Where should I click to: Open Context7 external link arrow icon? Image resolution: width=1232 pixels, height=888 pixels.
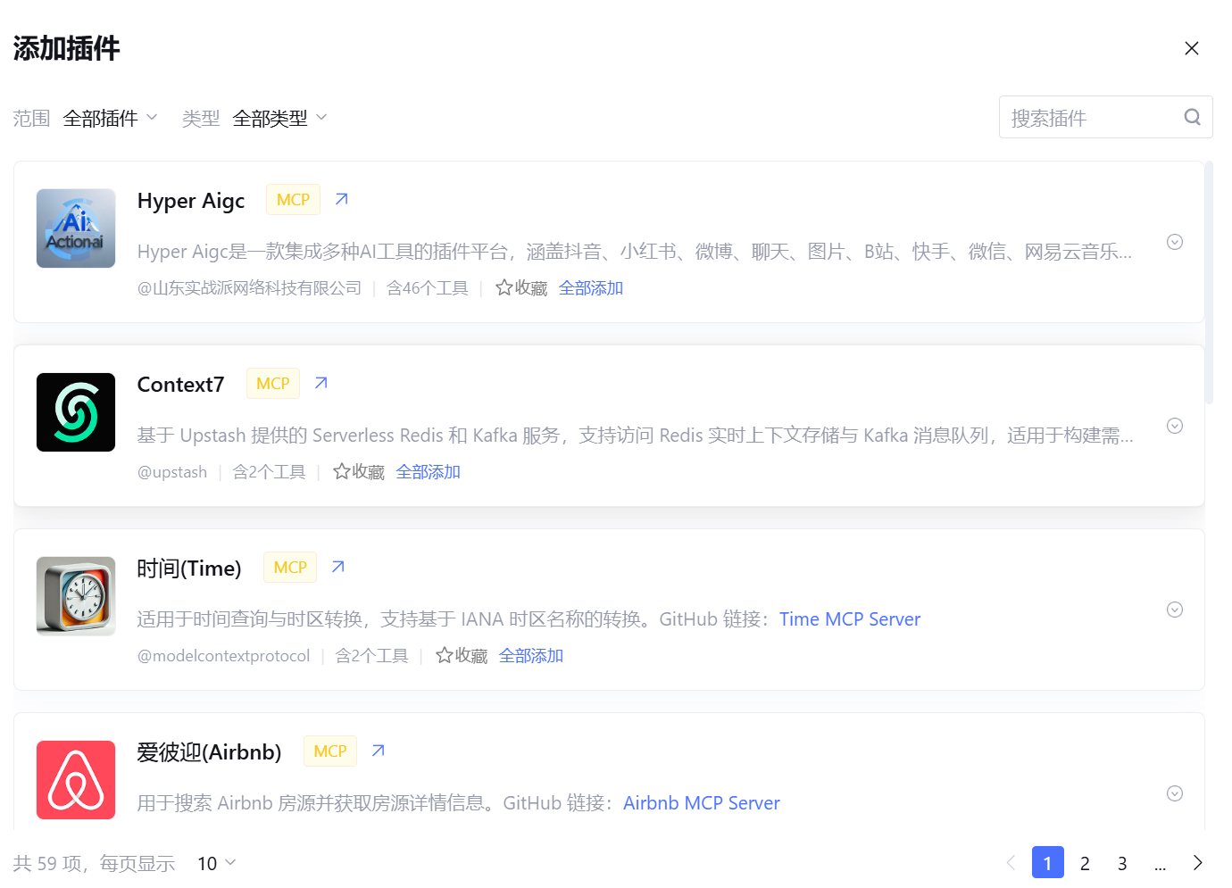[320, 383]
